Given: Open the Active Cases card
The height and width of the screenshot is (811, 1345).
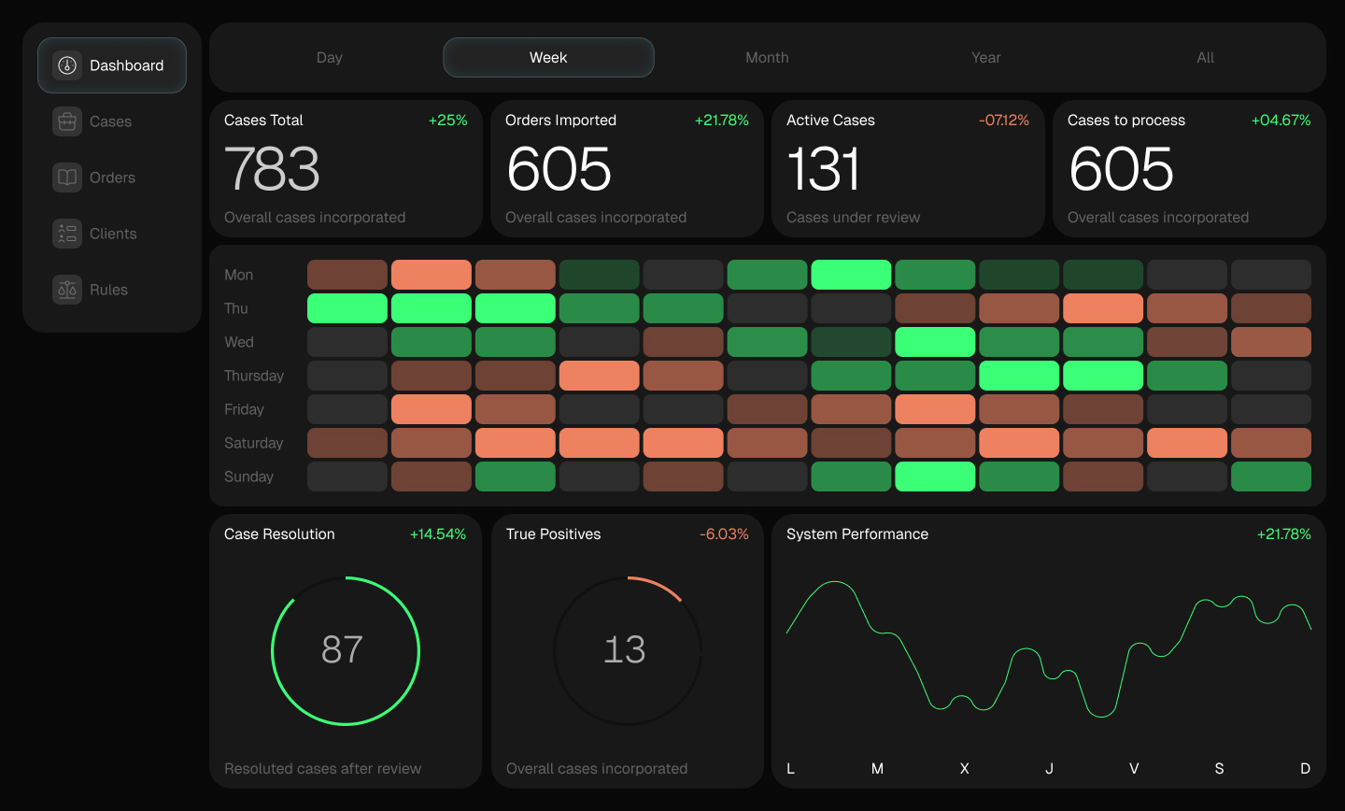Looking at the screenshot, I should (x=908, y=168).
